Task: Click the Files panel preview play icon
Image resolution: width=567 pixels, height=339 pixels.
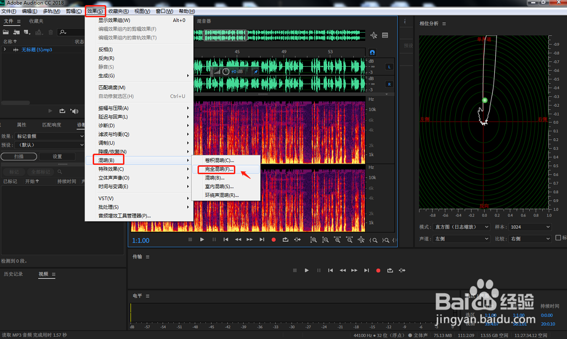Action: (51, 111)
